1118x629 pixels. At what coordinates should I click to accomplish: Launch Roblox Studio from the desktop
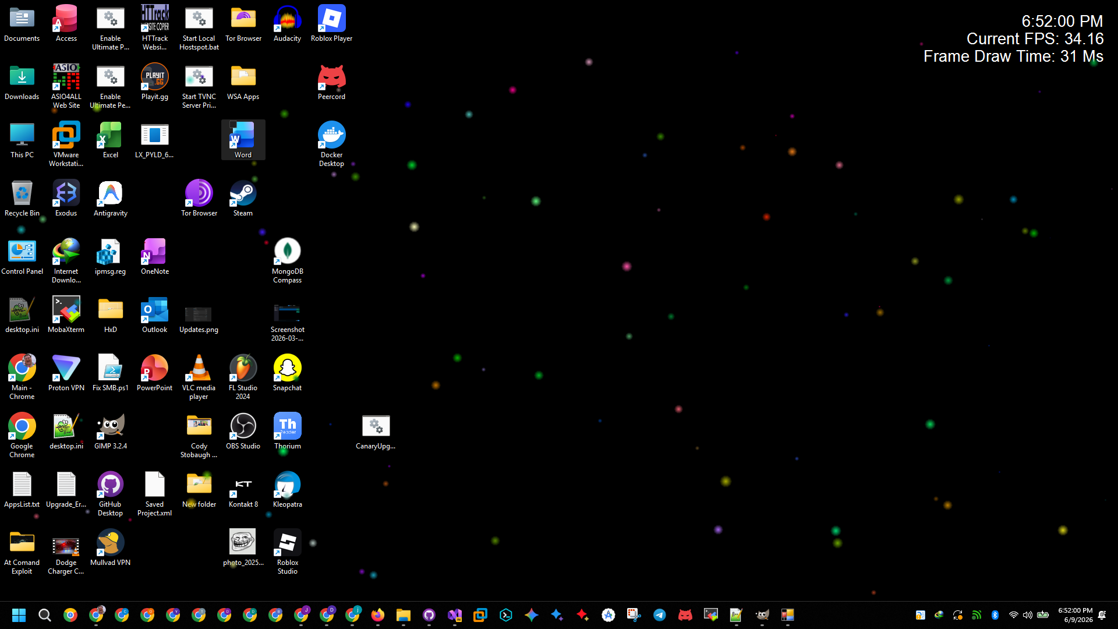(x=287, y=552)
